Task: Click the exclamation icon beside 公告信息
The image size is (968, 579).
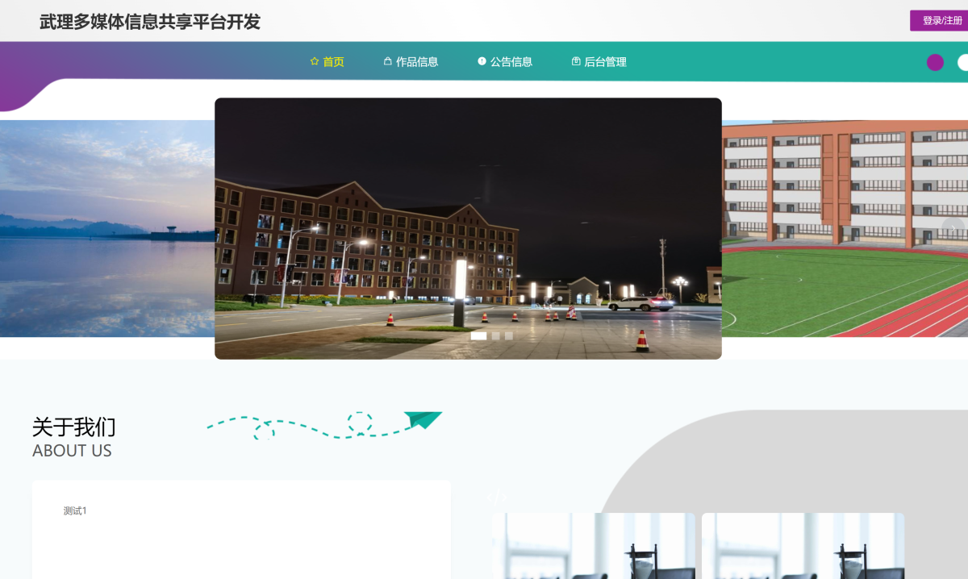Action: [x=482, y=62]
